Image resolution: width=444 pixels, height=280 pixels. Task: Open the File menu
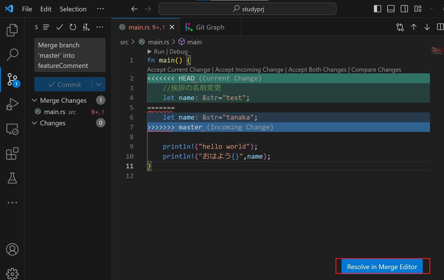(x=27, y=9)
